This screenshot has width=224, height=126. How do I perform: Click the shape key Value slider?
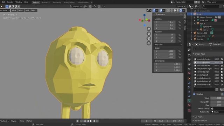pos(217,98)
